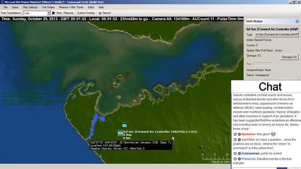
Task: Select the unit icon above Inf Sec
Action: point(124,125)
